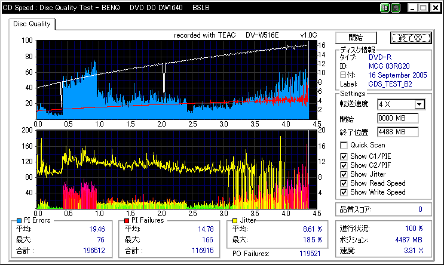Open the 転送速度 speed dropdown
This screenshot has height=265, width=444.
coord(419,104)
